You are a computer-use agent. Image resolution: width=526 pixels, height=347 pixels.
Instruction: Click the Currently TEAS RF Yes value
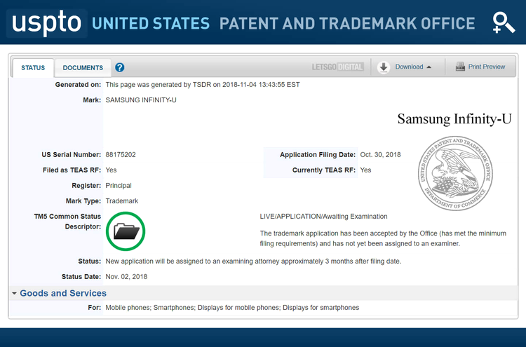click(x=365, y=170)
